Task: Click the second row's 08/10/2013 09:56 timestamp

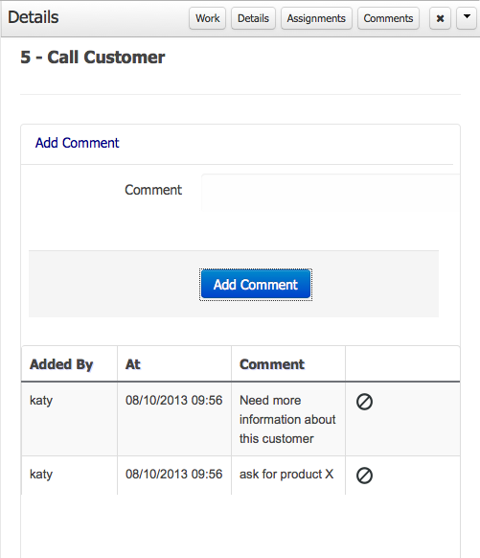Action: [173, 474]
